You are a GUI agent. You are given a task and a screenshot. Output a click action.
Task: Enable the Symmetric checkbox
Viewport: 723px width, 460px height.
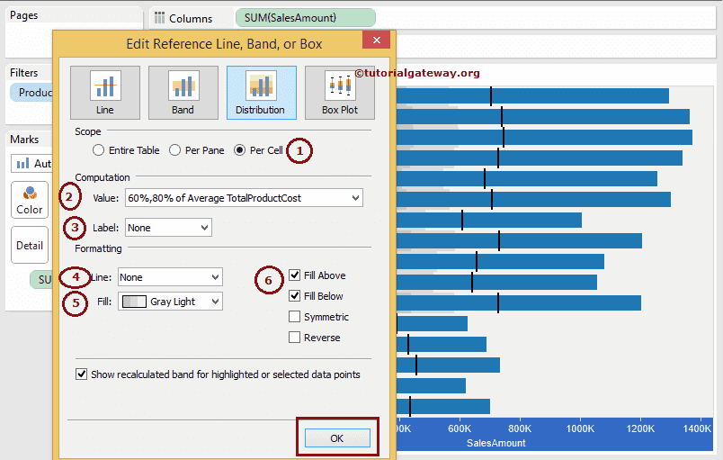(x=294, y=317)
